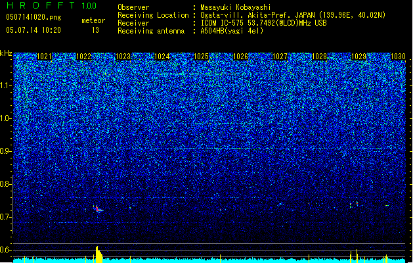The width and height of the screenshot is (413, 263).
Task: Click the 1.1 frequency axis label
Action: pyautogui.click(x=6, y=85)
